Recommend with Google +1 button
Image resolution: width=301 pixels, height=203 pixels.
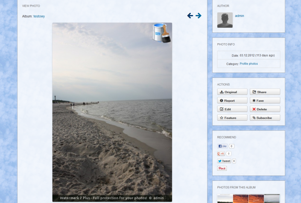click(221, 153)
